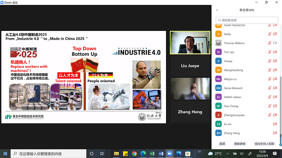This screenshot has height=158, width=282.
Task: Click the muted microphone icon for Stella
Action: (x=269, y=34)
